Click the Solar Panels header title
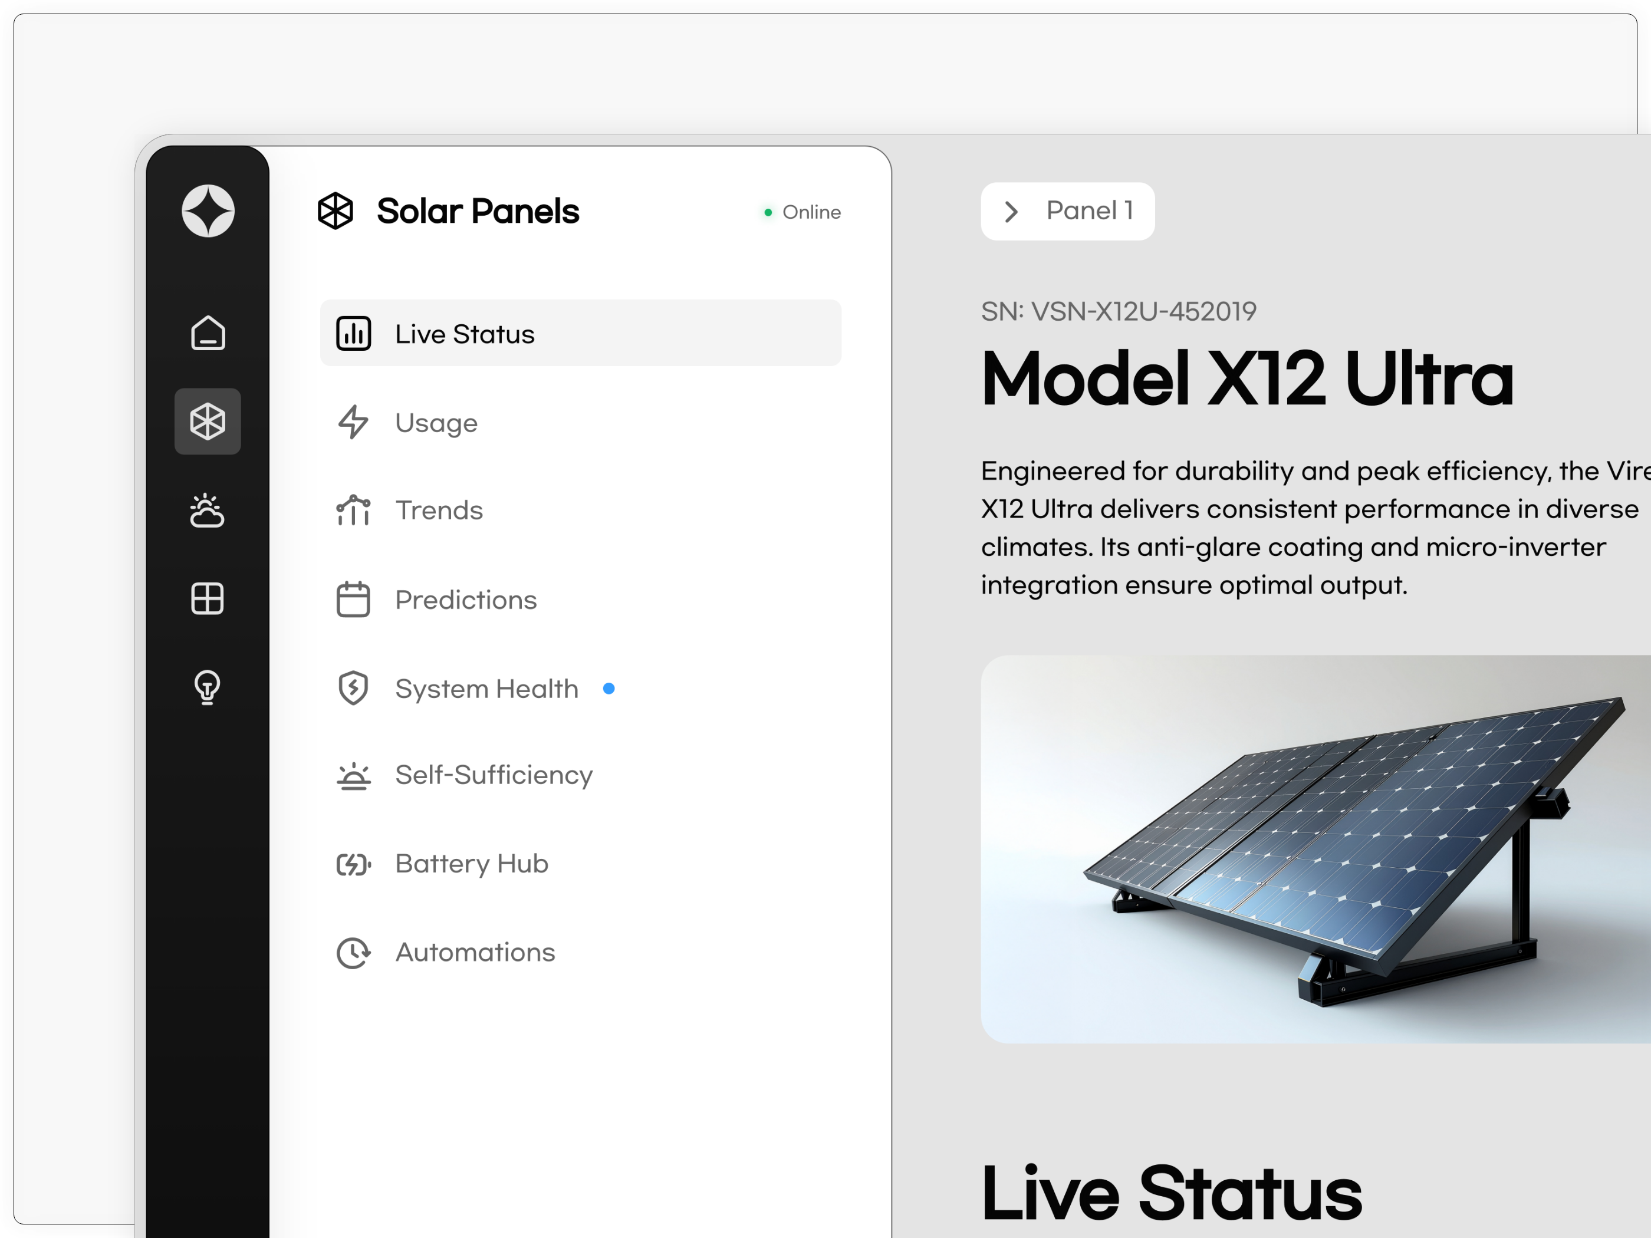Image resolution: width=1651 pixels, height=1238 pixels. pyautogui.click(x=478, y=211)
